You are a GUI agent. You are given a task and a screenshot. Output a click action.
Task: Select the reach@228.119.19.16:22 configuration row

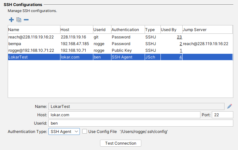(34, 37)
